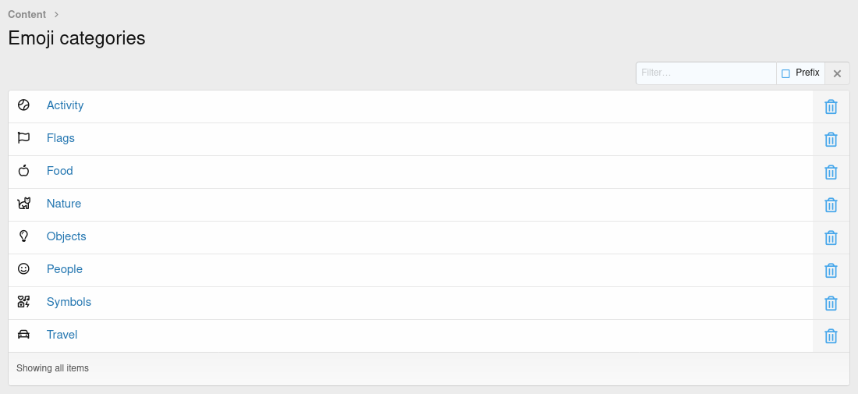The image size is (858, 394).
Task: Click the Food category apple icon
Action: (x=23, y=171)
